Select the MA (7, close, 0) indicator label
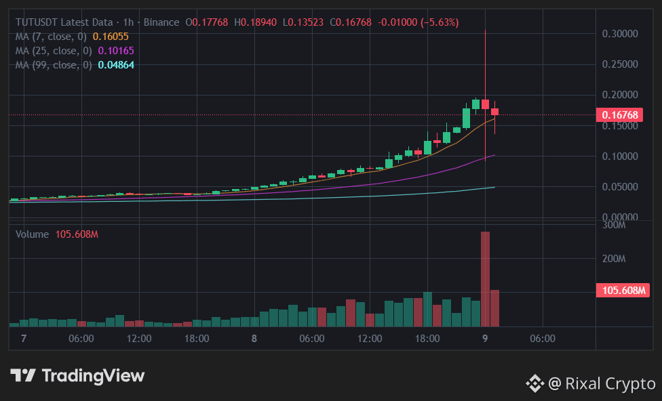 click(x=51, y=37)
